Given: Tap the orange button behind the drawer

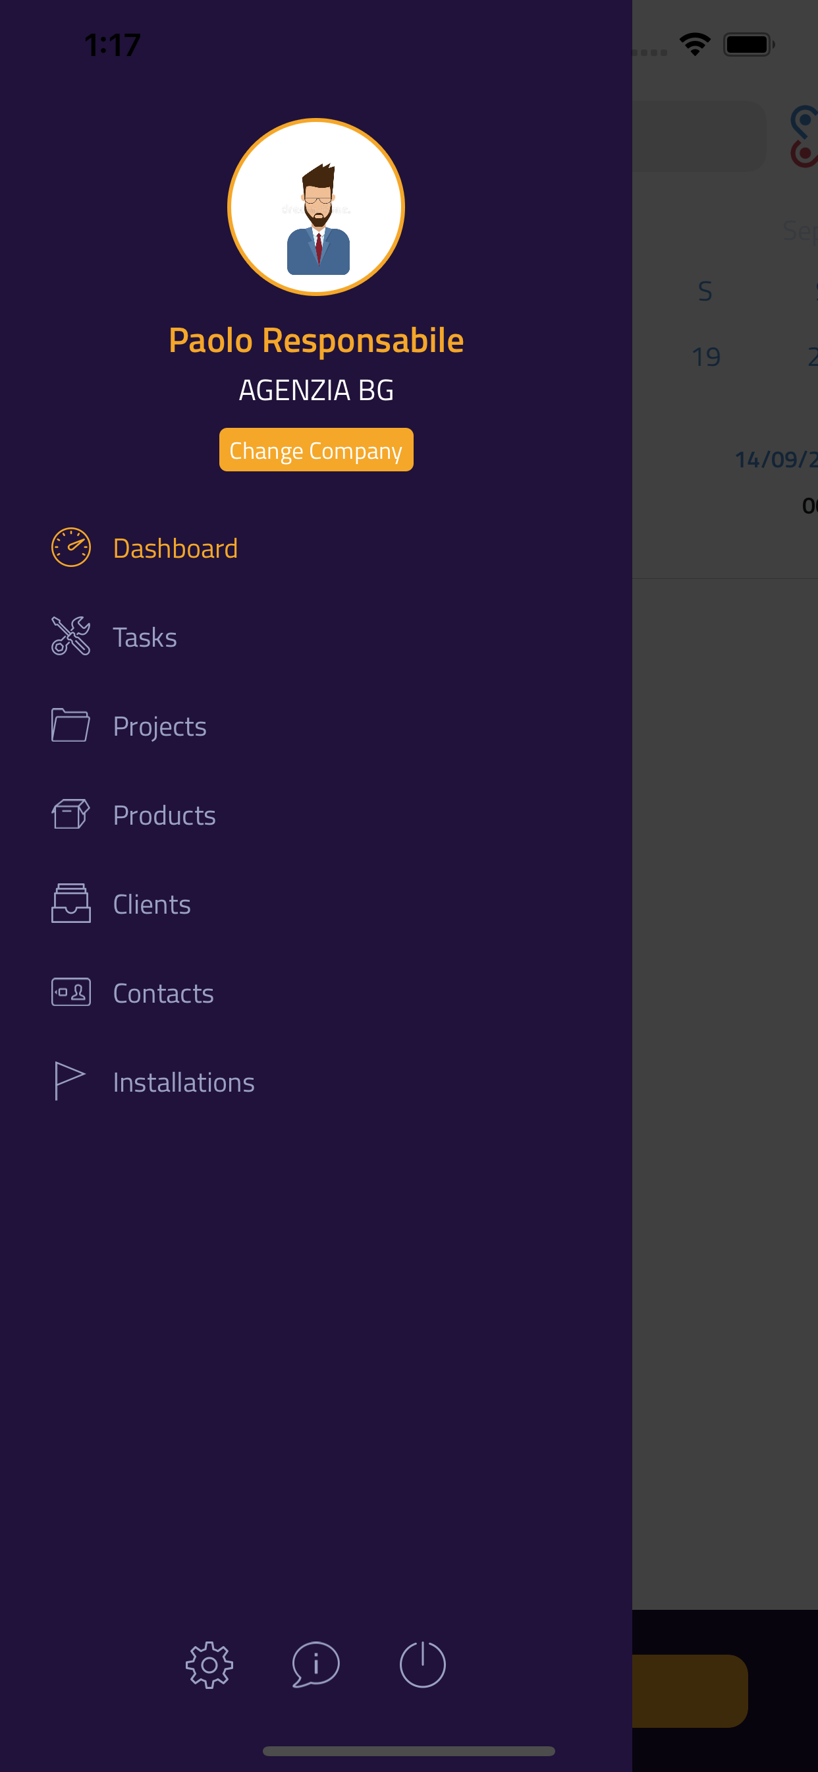Looking at the screenshot, I should [690, 1691].
